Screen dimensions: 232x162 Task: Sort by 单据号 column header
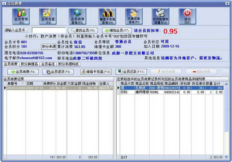16,84
